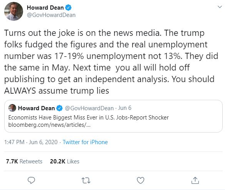Click the reply speech bubble icon
Screen dimensions: 225x190
click(x=31, y=180)
